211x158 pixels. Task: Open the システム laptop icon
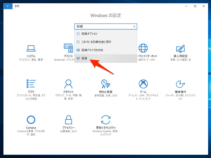click(x=31, y=48)
